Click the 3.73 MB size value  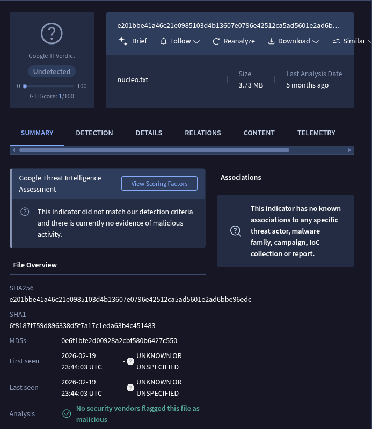point(251,85)
